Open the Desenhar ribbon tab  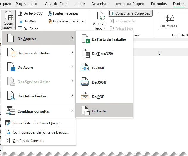100,4
